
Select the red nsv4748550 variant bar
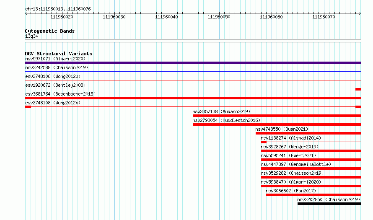pos(308,133)
